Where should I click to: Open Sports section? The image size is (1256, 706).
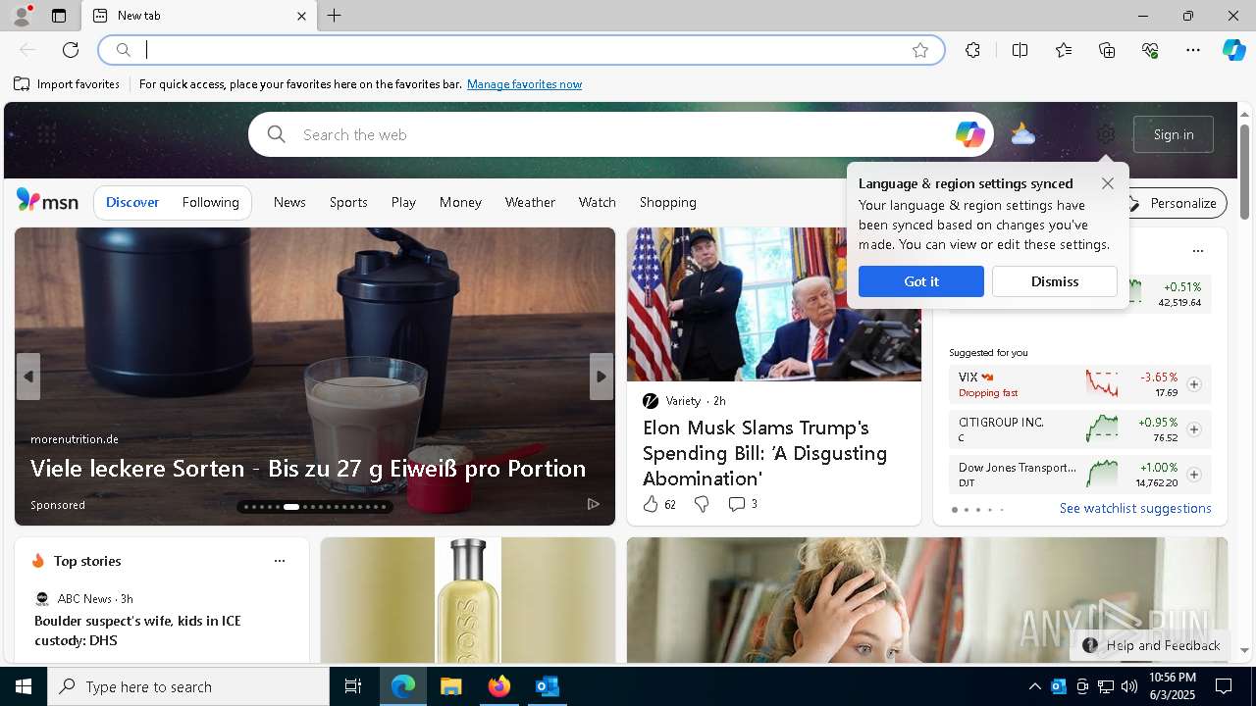[x=348, y=202]
